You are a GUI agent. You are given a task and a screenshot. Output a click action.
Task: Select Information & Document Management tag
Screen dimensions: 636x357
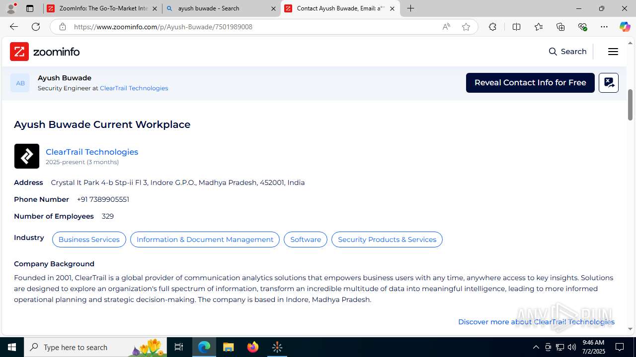[x=205, y=239]
